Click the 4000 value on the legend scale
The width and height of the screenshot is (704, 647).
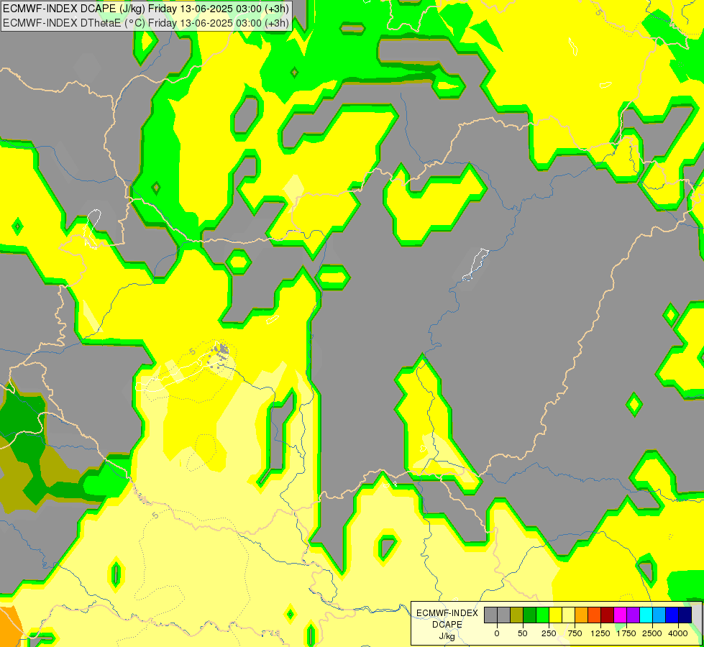(678, 633)
